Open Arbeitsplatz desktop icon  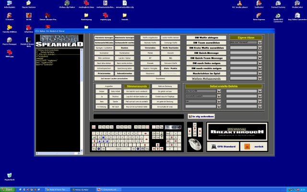(x=10, y=4)
